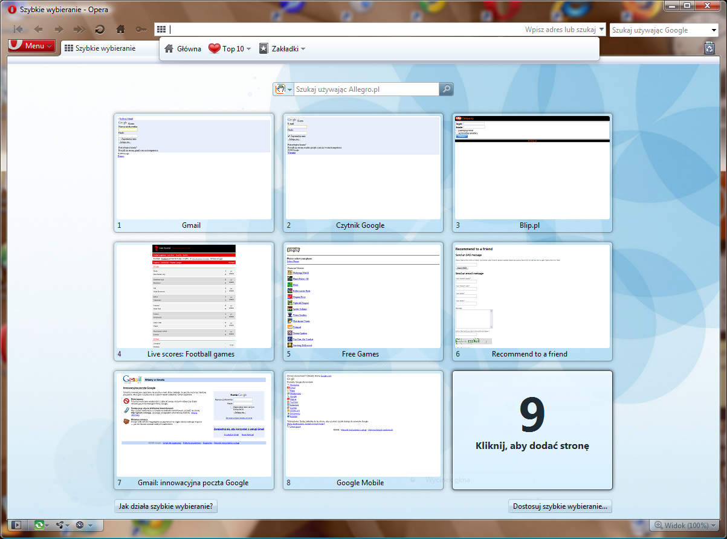Expand the address field history dropdown arrow
The height and width of the screenshot is (539, 727).
pos(601,30)
